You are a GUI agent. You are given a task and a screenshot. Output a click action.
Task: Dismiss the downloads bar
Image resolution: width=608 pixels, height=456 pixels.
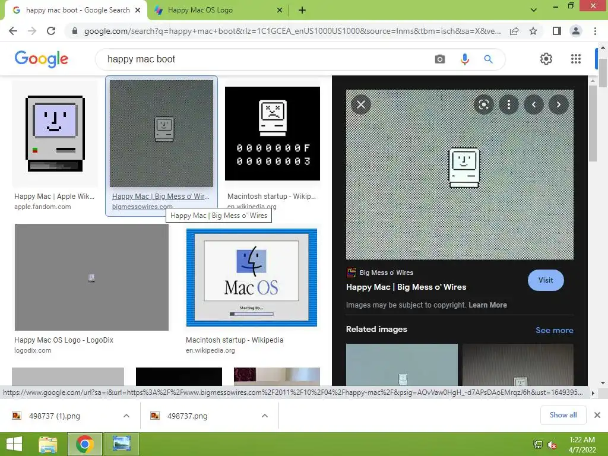(x=597, y=415)
